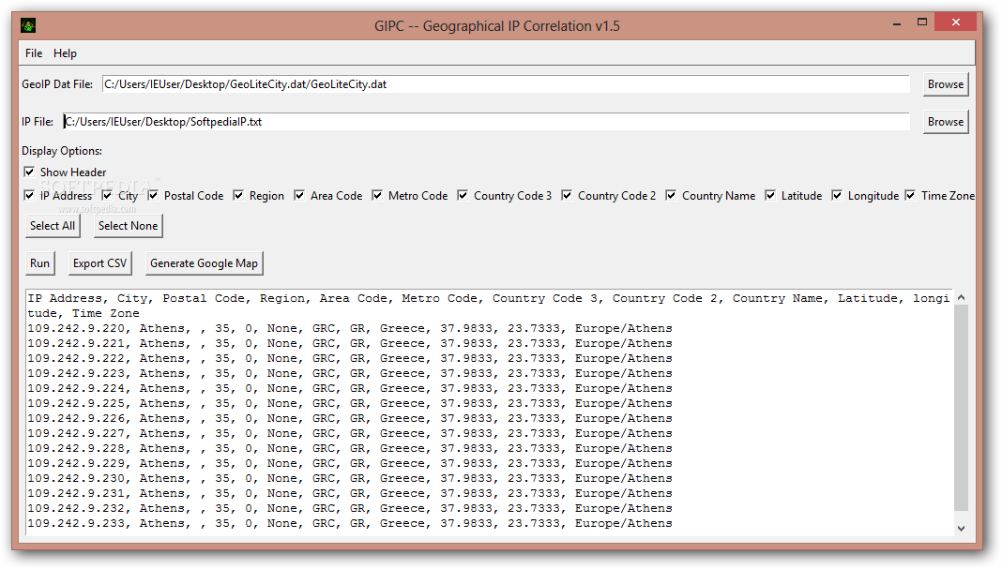Toggle the Area Code checkbox
This screenshot has height=569, width=1002.
pyautogui.click(x=299, y=195)
